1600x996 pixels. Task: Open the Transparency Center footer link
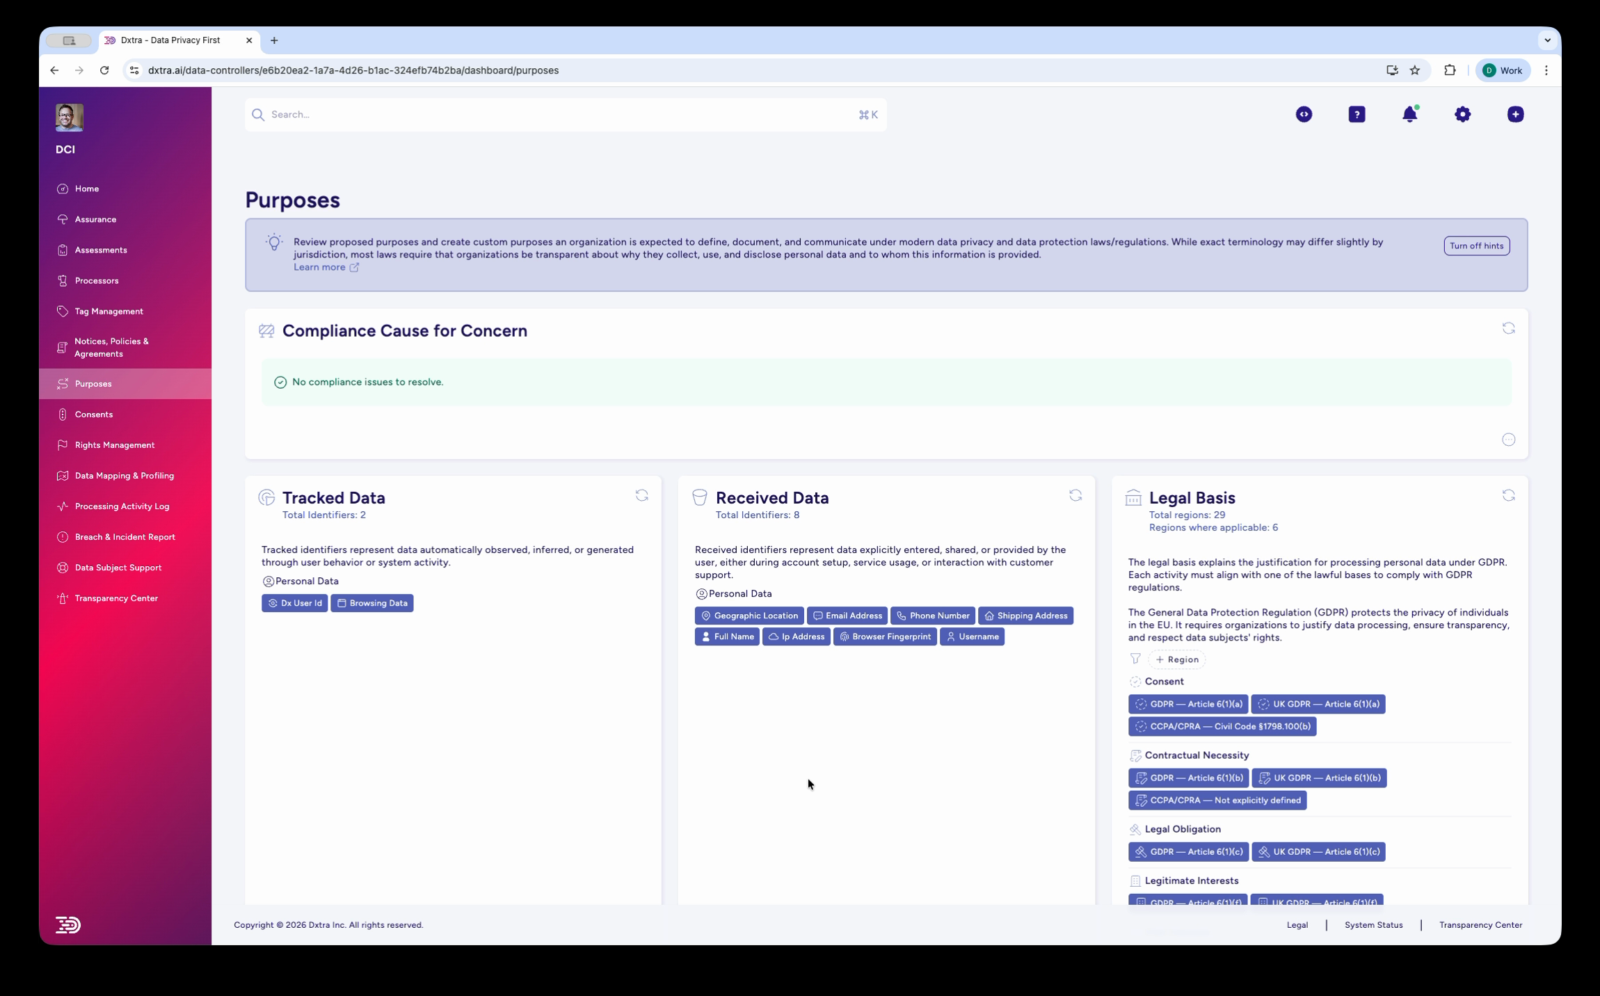[1479, 924]
